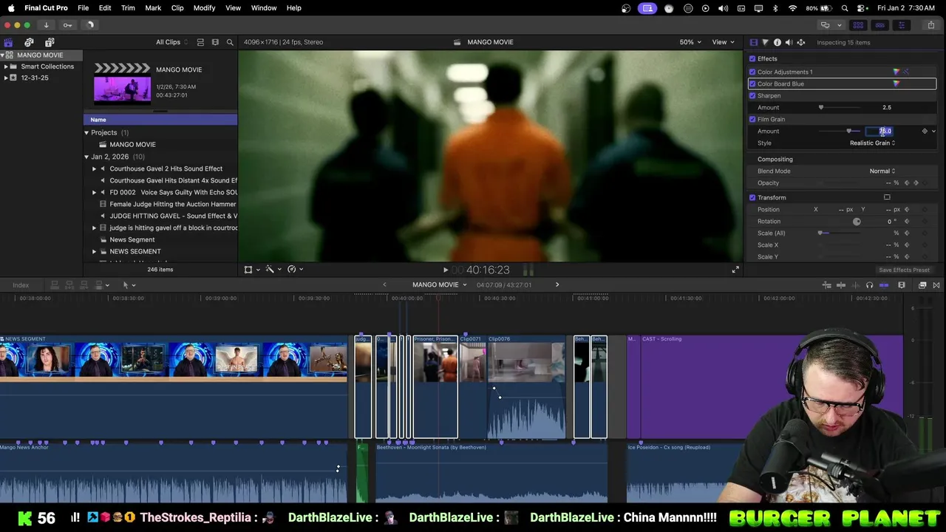Image resolution: width=946 pixels, height=532 pixels.
Task: Expand the Smart Collections folder
Action: (x=6, y=66)
